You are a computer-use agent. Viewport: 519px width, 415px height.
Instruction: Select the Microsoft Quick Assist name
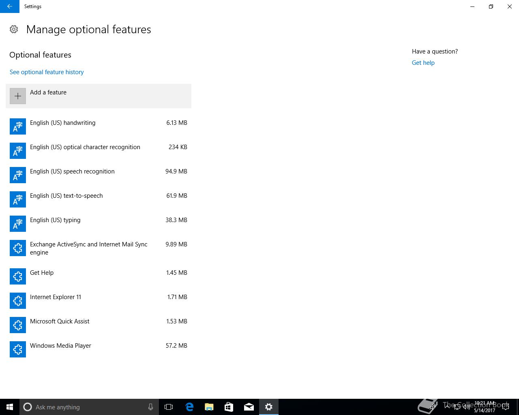(60, 321)
